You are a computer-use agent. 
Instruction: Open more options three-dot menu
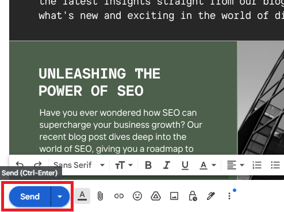click(229, 196)
